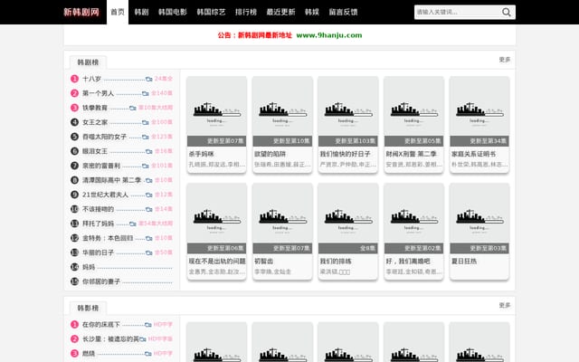Click the folder icon in the 华丽的日子 row
Screen dimensions: 579x362
148,253
